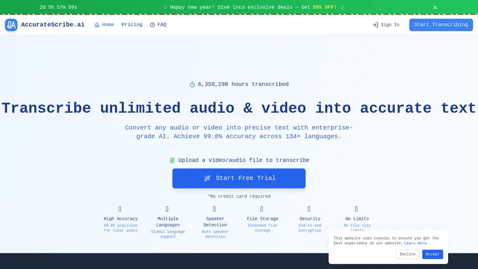
Task: Click the house icon next to Home
Action: coord(97,25)
